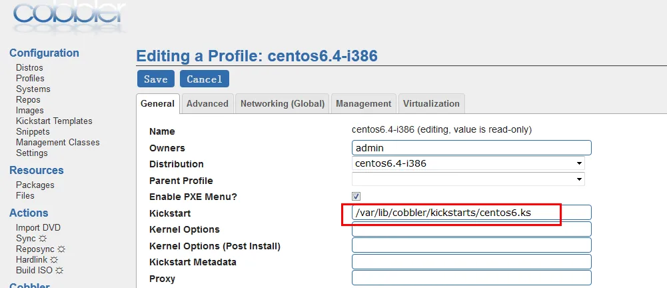
Task: Save the profile changes
Action: (156, 79)
